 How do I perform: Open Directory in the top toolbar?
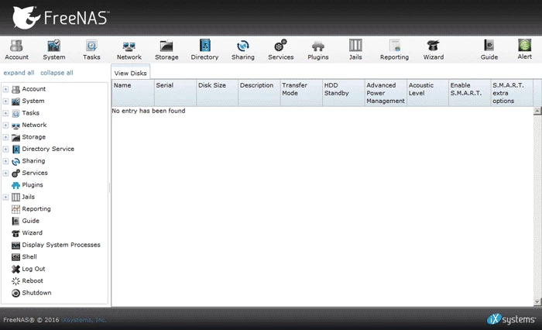tap(204, 50)
